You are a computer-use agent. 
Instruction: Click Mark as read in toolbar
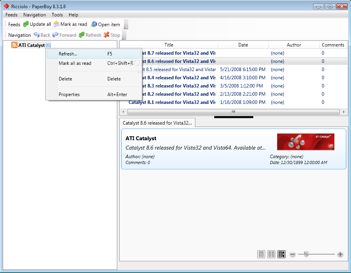pyautogui.click(x=70, y=24)
